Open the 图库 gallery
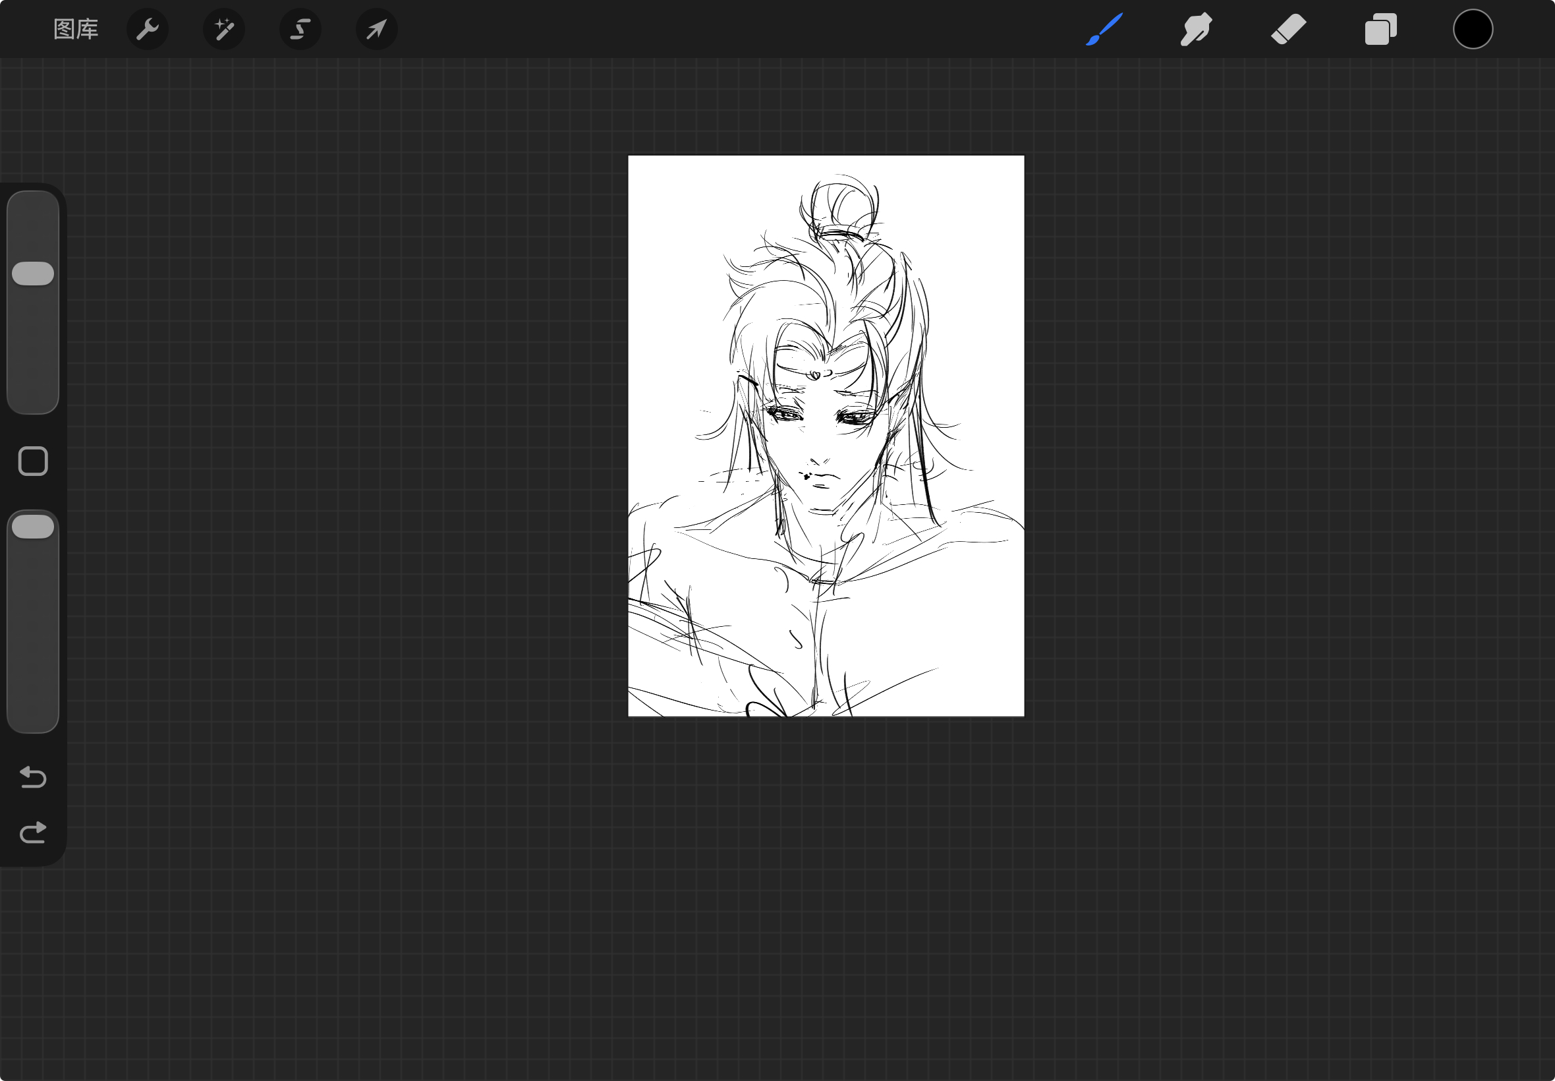This screenshot has height=1081, width=1555. [x=76, y=29]
